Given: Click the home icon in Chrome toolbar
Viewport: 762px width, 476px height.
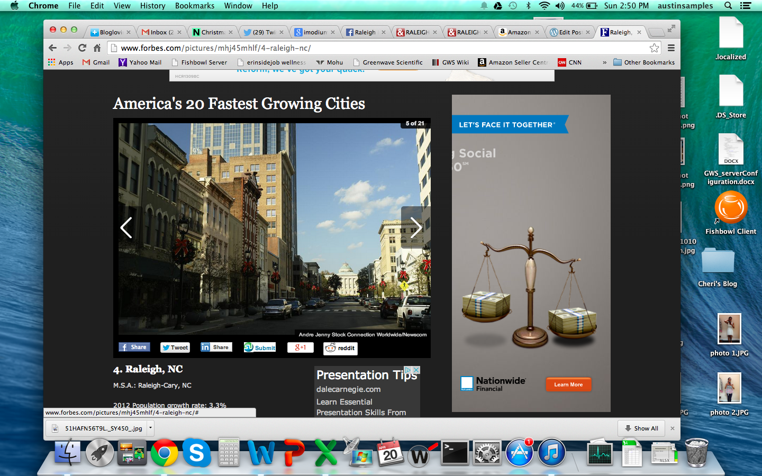Looking at the screenshot, I should click(x=97, y=48).
